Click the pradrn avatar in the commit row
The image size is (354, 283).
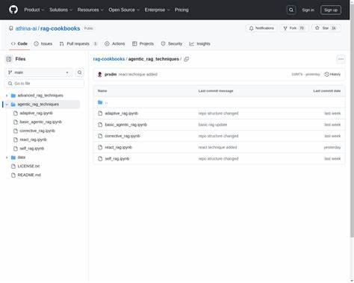point(100,75)
